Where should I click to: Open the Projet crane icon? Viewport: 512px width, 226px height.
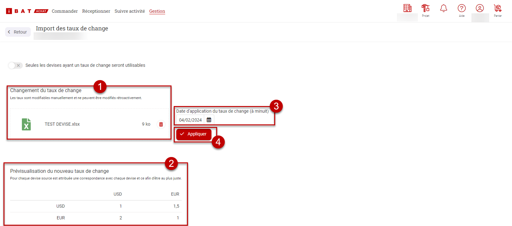pyautogui.click(x=425, y=8)
